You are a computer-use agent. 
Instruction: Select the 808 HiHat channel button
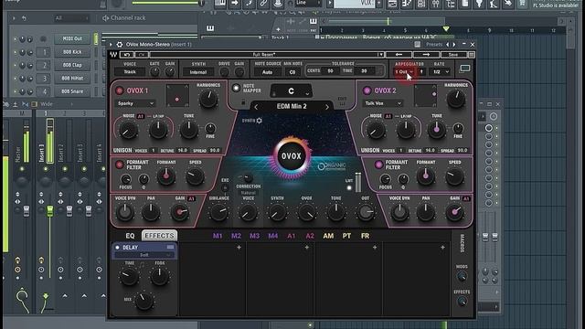(x=72, y=79)
